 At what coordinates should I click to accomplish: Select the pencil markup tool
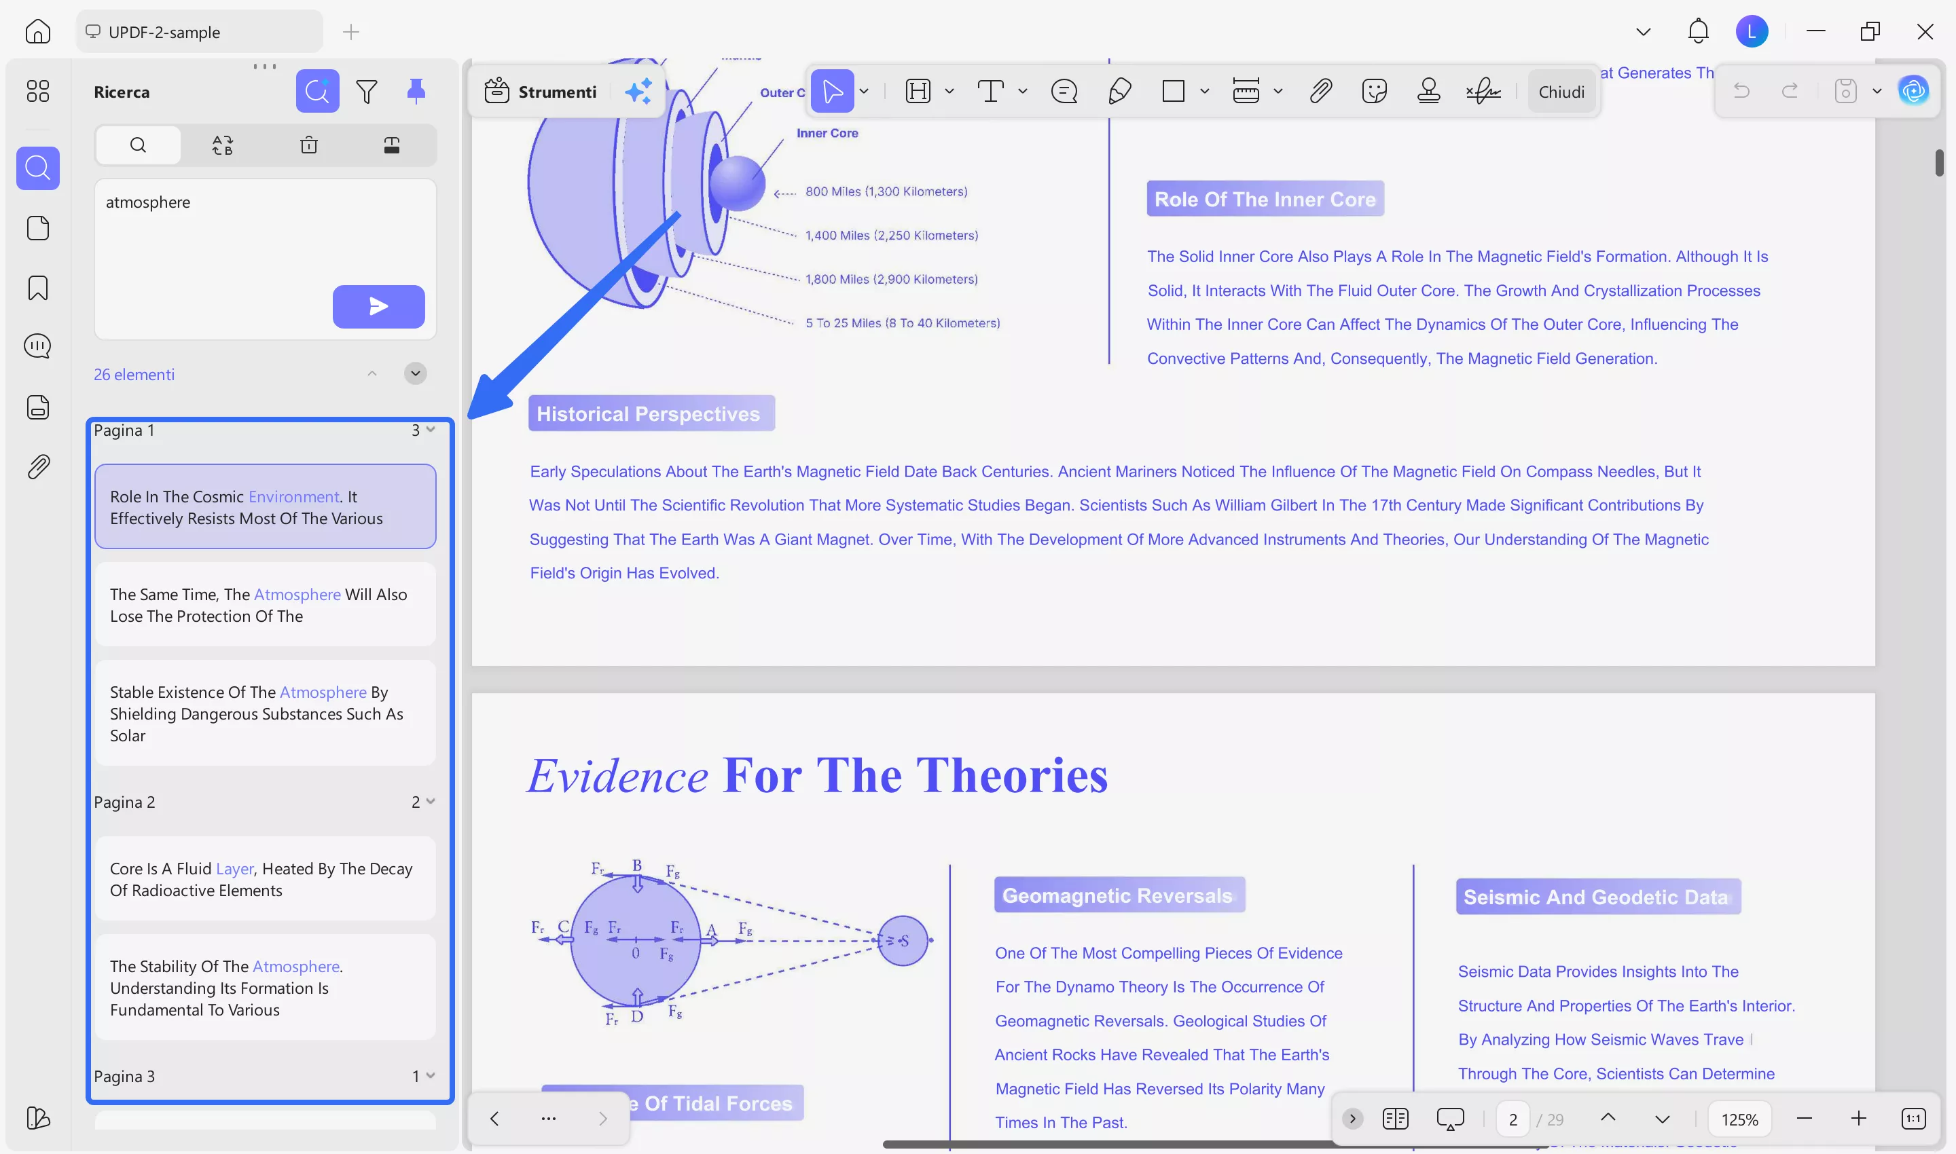tap(1119, 91)
